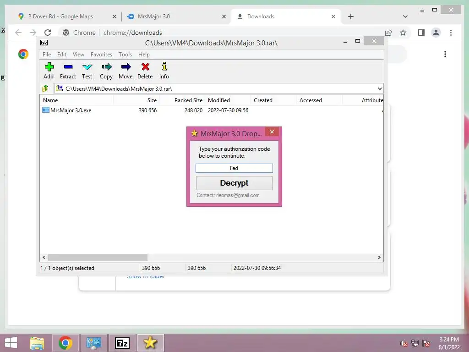Open the Windows Start menu
The width and height of the screenshot is (469, 352).
click(x=11, y=343)
